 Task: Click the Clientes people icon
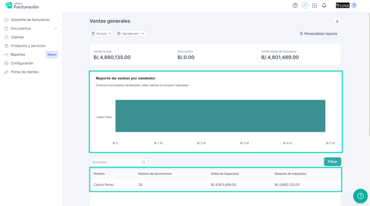(x=7, y=38)
